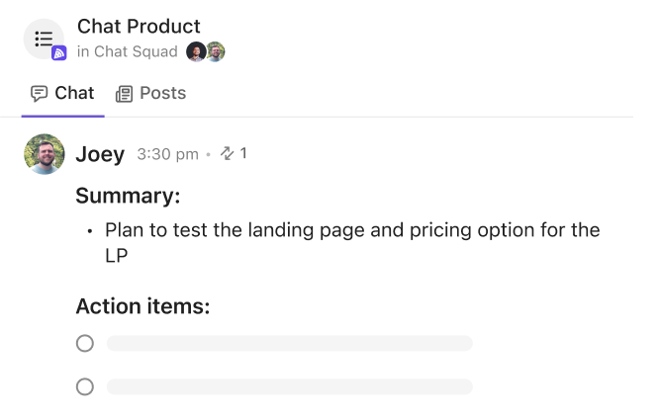
Task: Open the first member avatar in header
Action: click(x=196, y=51)
